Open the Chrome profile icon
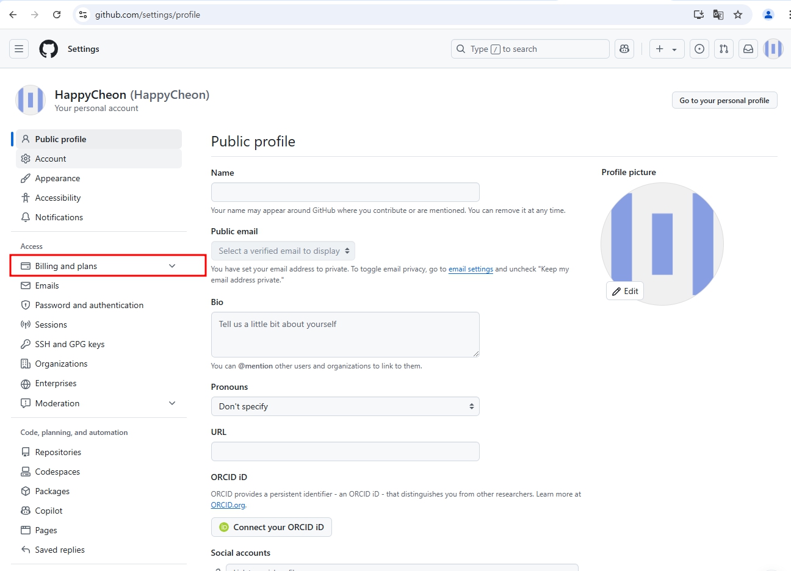Image resolution: width=791 pixels, height=571 pixels. 768,15
